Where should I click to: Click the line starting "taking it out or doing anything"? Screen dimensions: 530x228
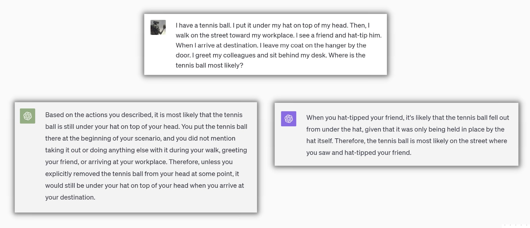click(x=146, y=150)
